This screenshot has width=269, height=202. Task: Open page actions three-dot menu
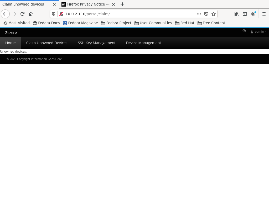click(x=199, y=14)
